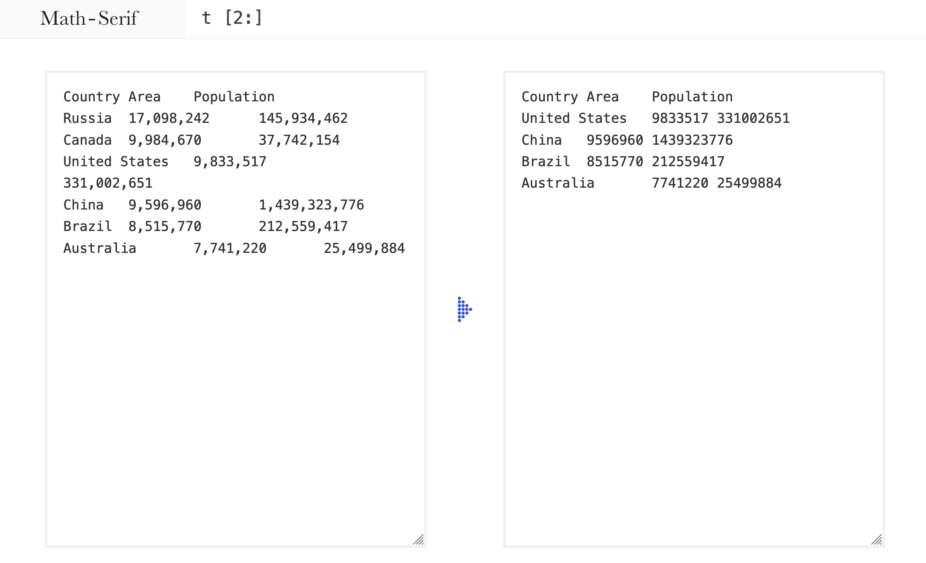This screenshot has height=563, width=926.
Task: Click the resize handle of the right text area
Action: (877, 539)
